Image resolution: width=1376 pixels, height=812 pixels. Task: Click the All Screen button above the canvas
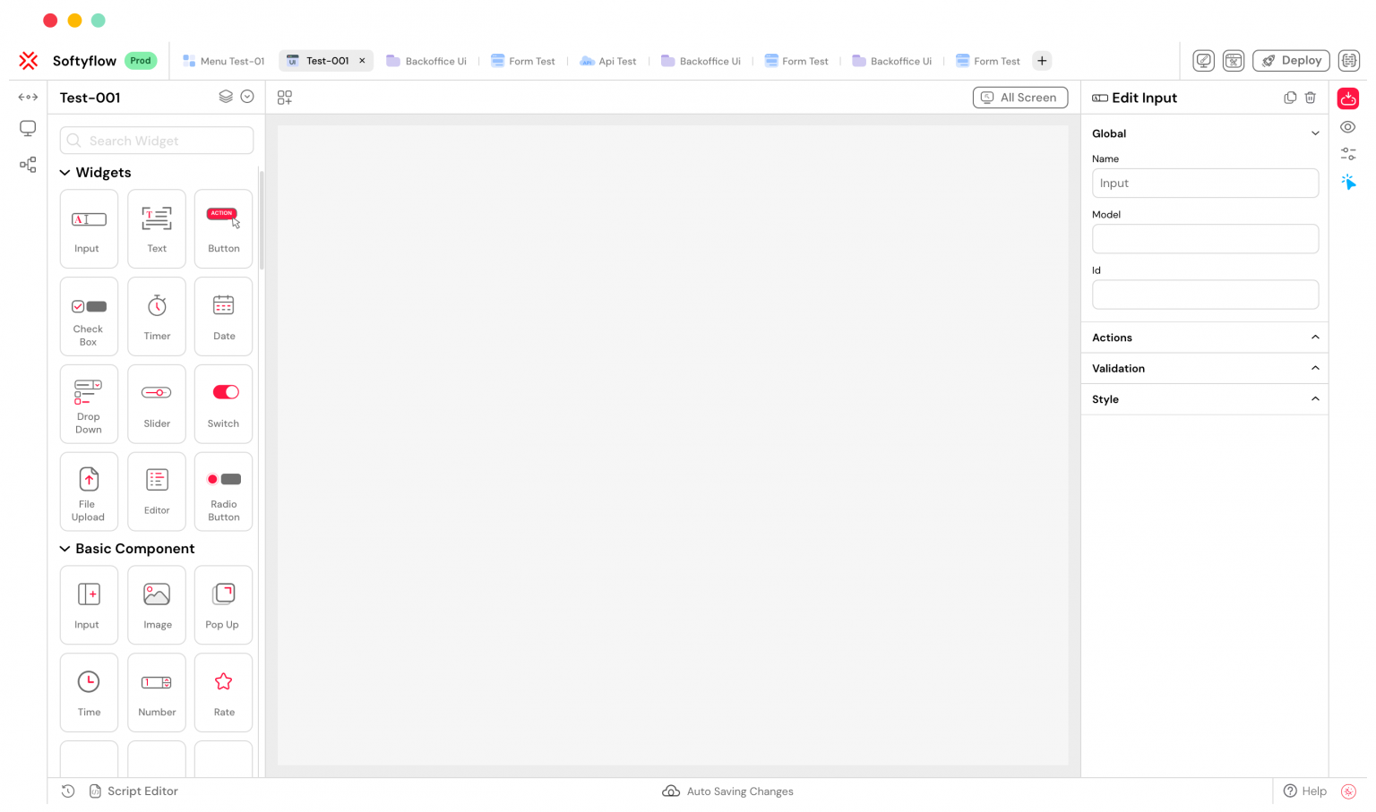[x=1020, y=97]
